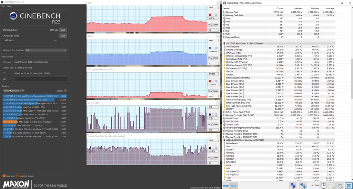Viewport: 353px width, 189px height.
Task: Close the CPU1 fan graph window
Action: pyautogui.click(x=218, y=36)
